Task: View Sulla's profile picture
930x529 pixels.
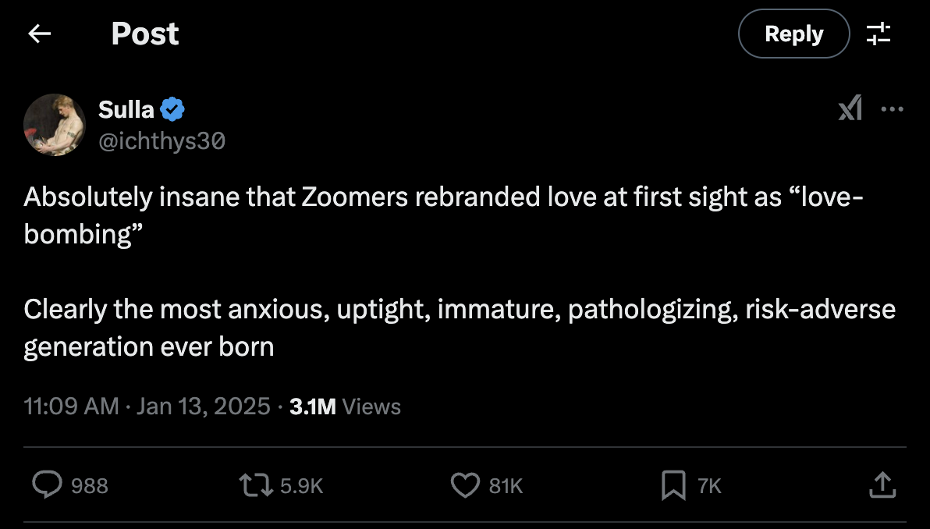Action: 55,125
